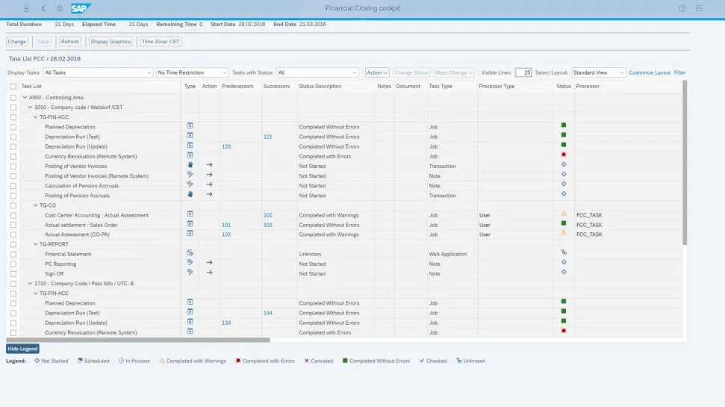Click the action arrow for Posting of Vendor Invoices
This screenshot has height=407, width=725.
pyautogui.click(x=210, y=165)
